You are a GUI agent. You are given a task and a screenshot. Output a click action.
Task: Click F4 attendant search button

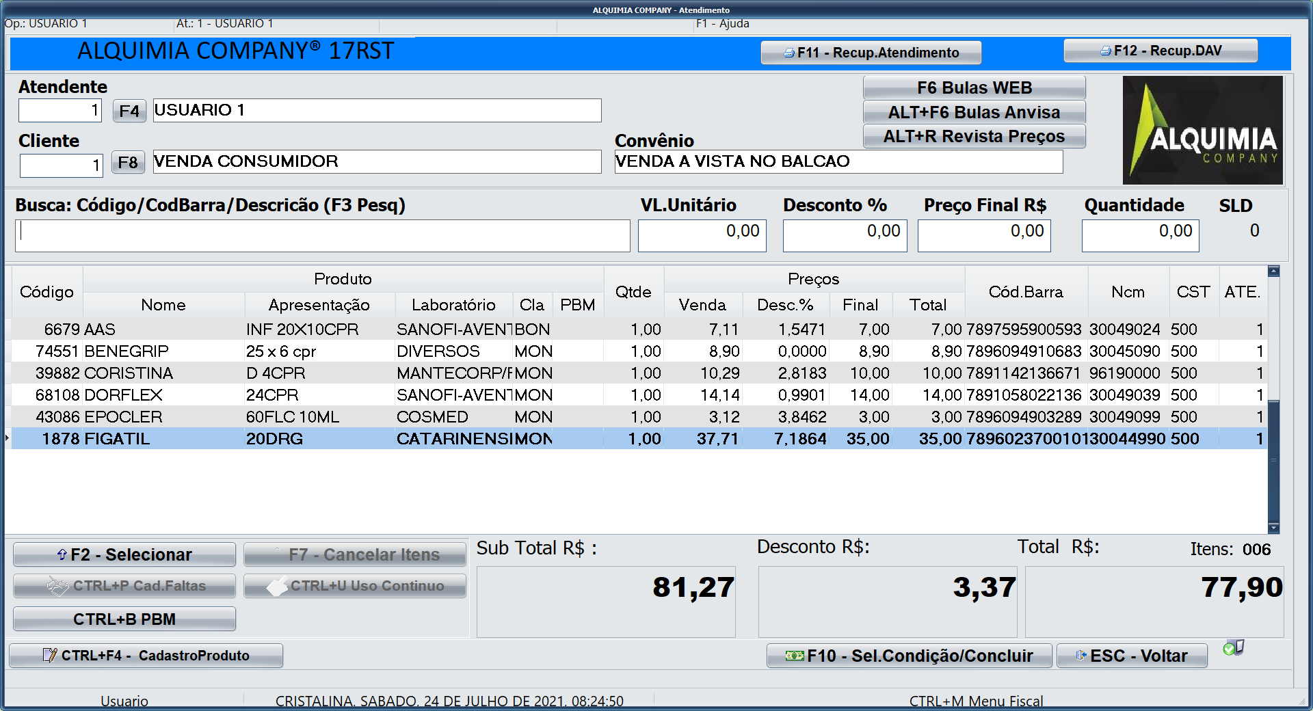coord(129,111)
